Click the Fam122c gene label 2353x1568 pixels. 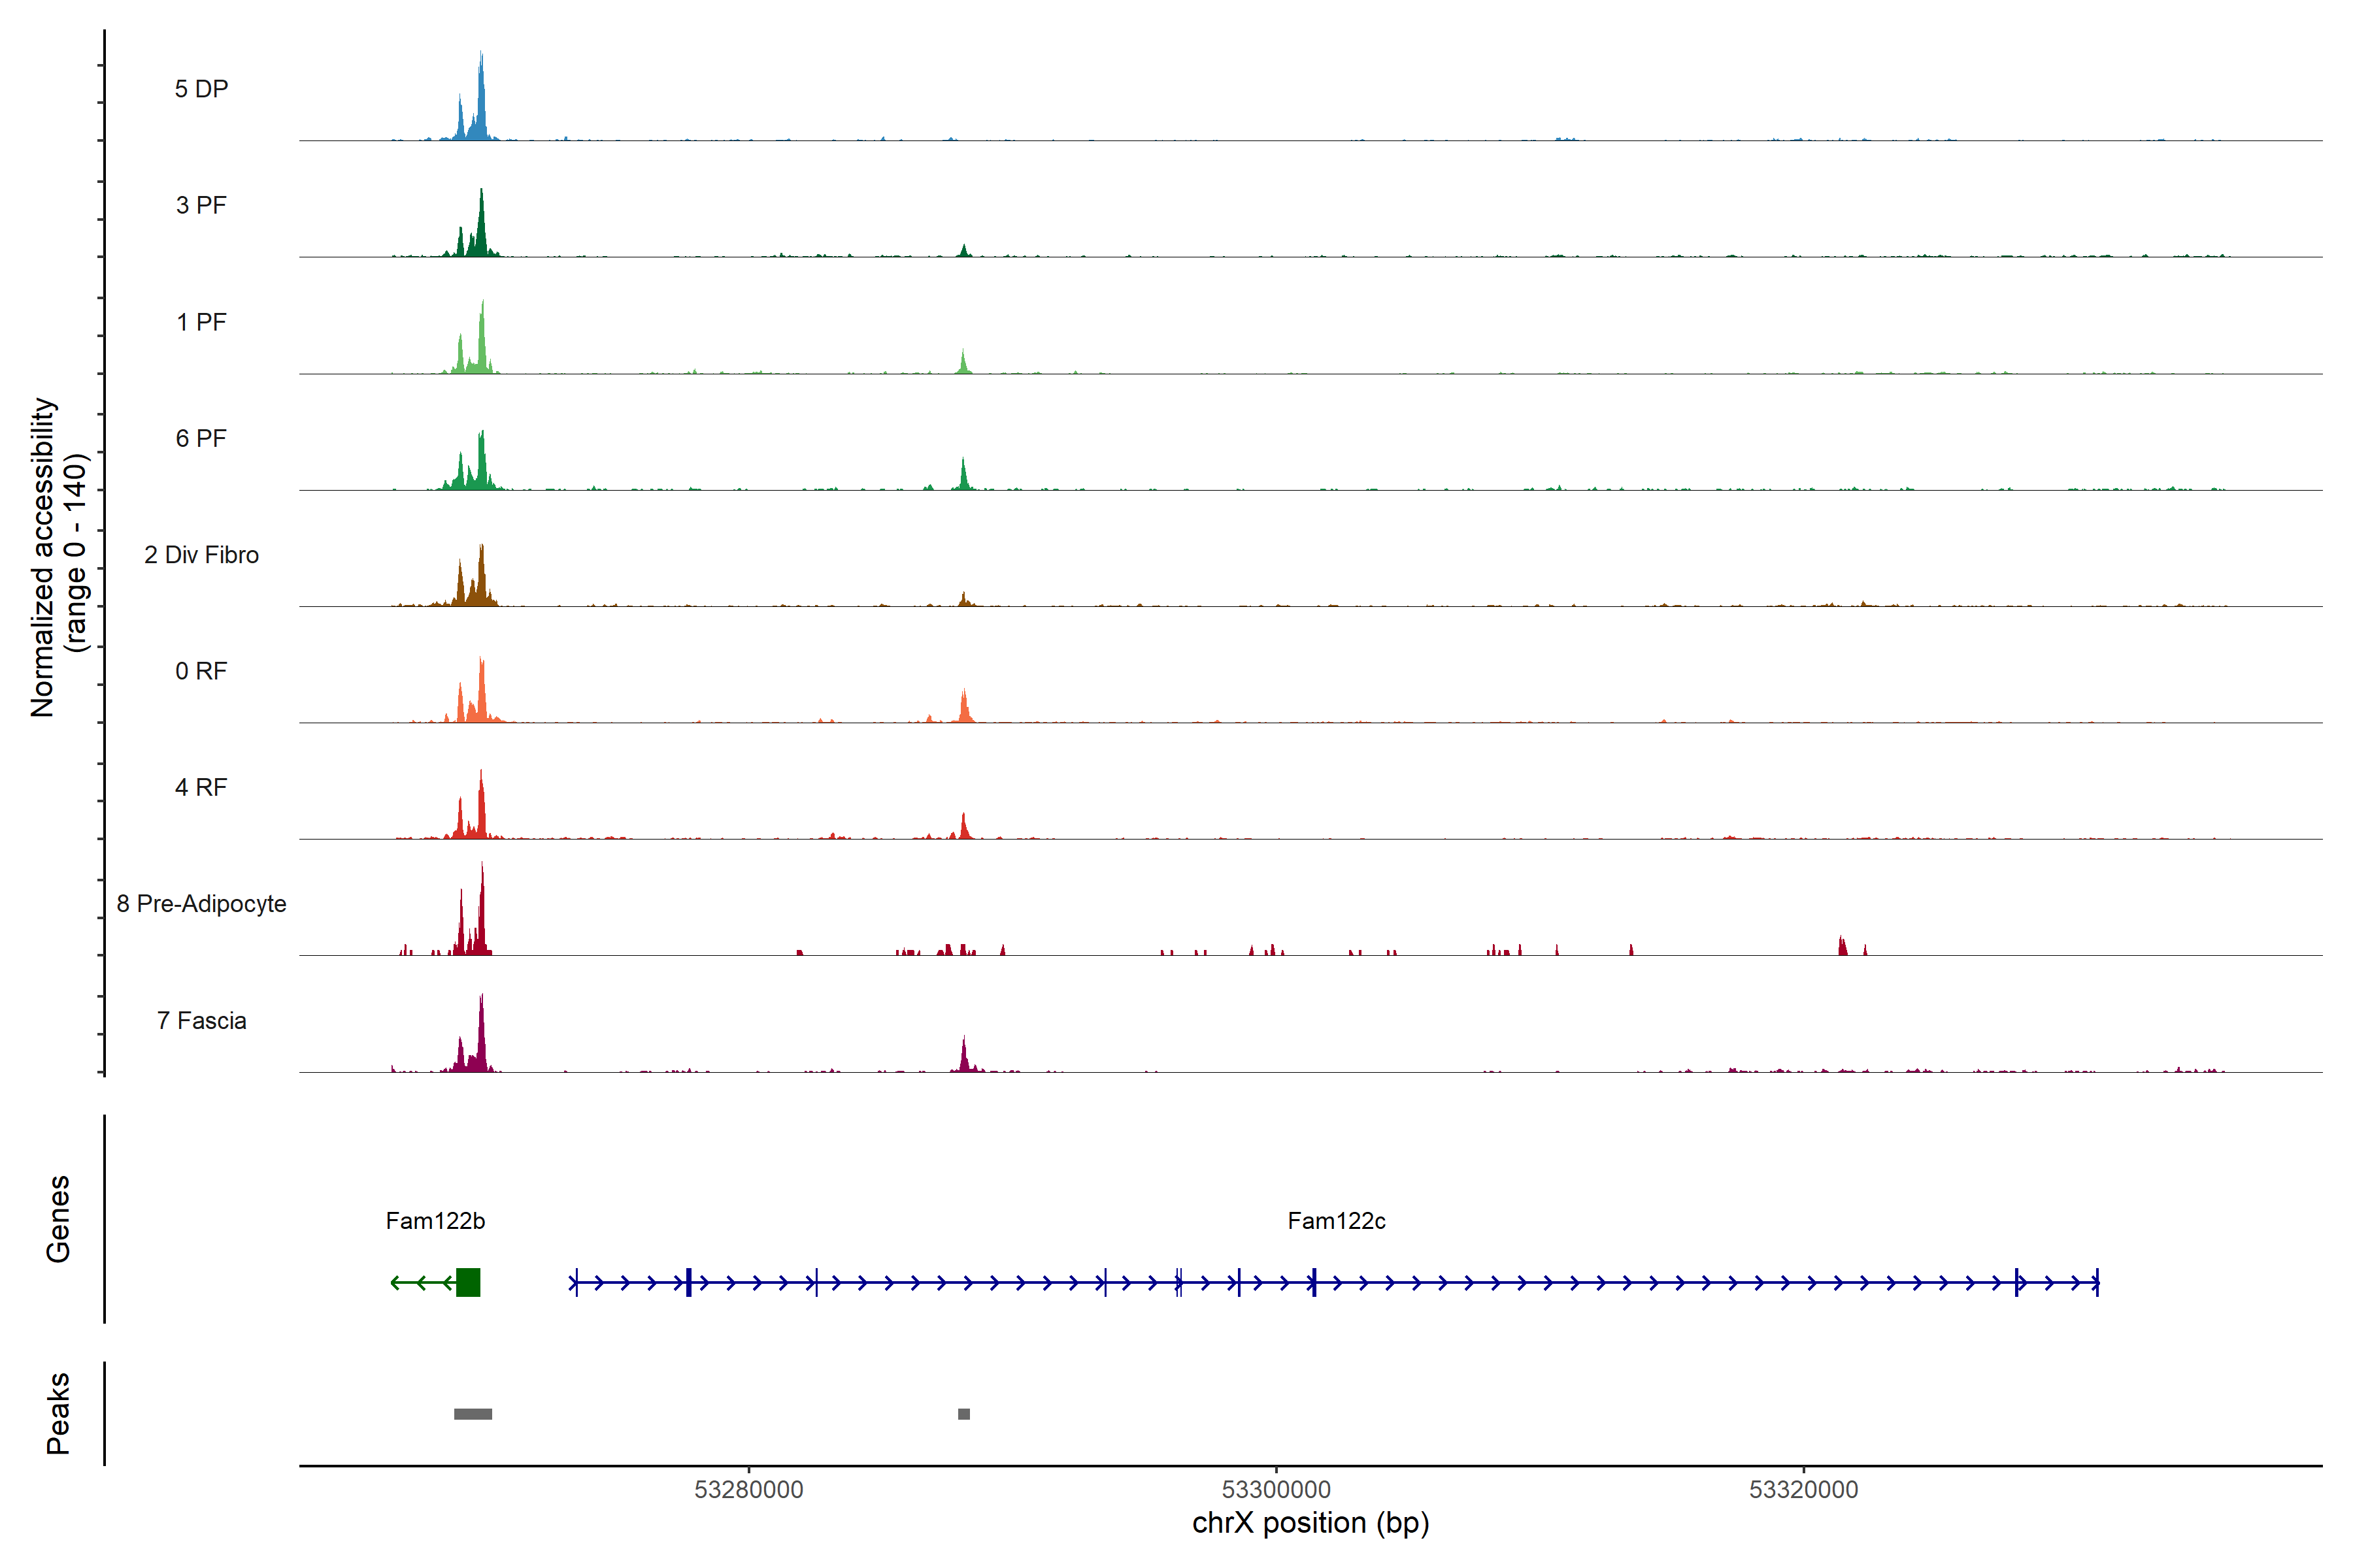1335,1221
